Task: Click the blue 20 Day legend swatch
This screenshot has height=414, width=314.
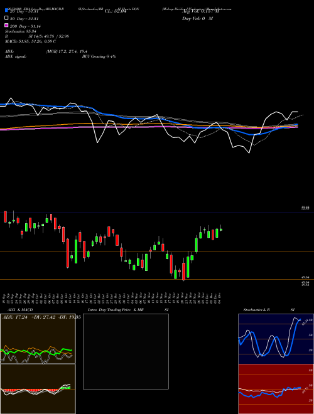Action: [x=6, y=10]
